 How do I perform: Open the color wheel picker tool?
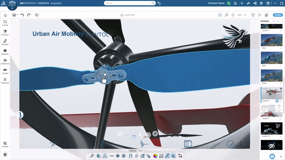[x=155, y=156]
